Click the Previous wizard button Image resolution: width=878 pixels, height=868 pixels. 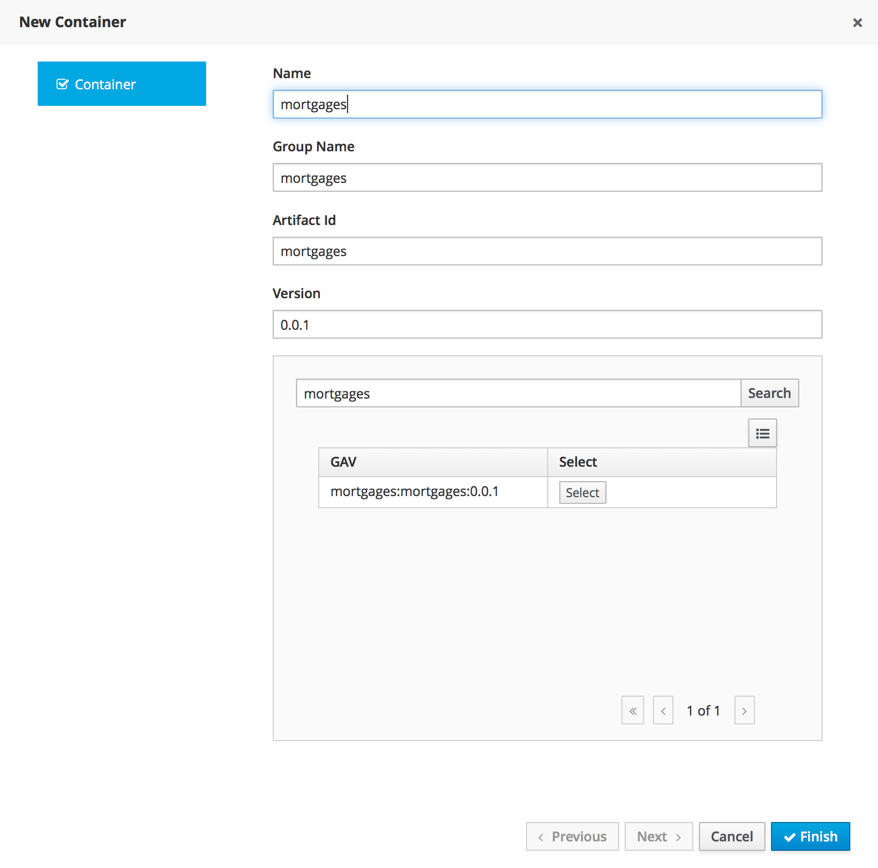[572, 836]
